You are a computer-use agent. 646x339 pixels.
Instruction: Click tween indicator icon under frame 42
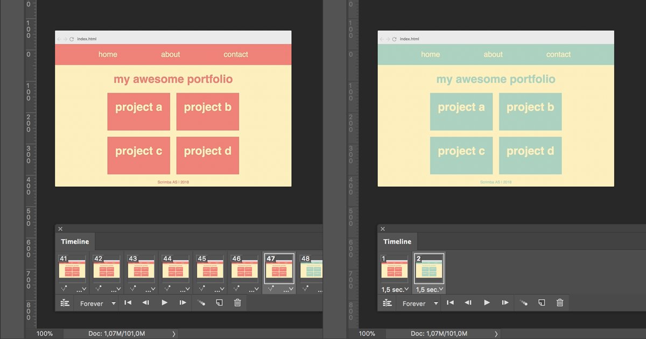click(x=99, y=288)
